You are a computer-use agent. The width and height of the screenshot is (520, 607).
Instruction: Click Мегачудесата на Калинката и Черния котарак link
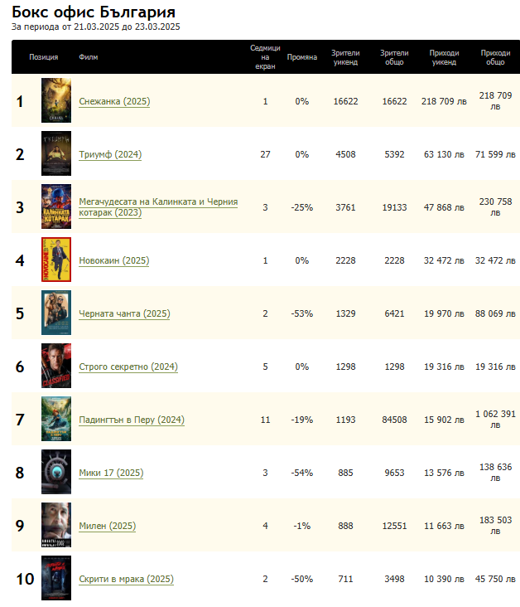157,207
